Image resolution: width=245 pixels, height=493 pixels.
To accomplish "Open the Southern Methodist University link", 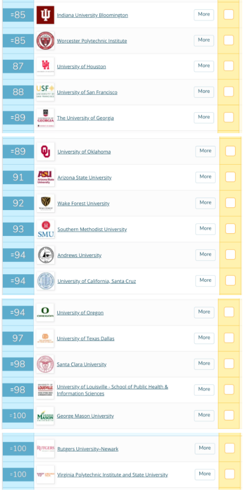I will coord(92,229).
